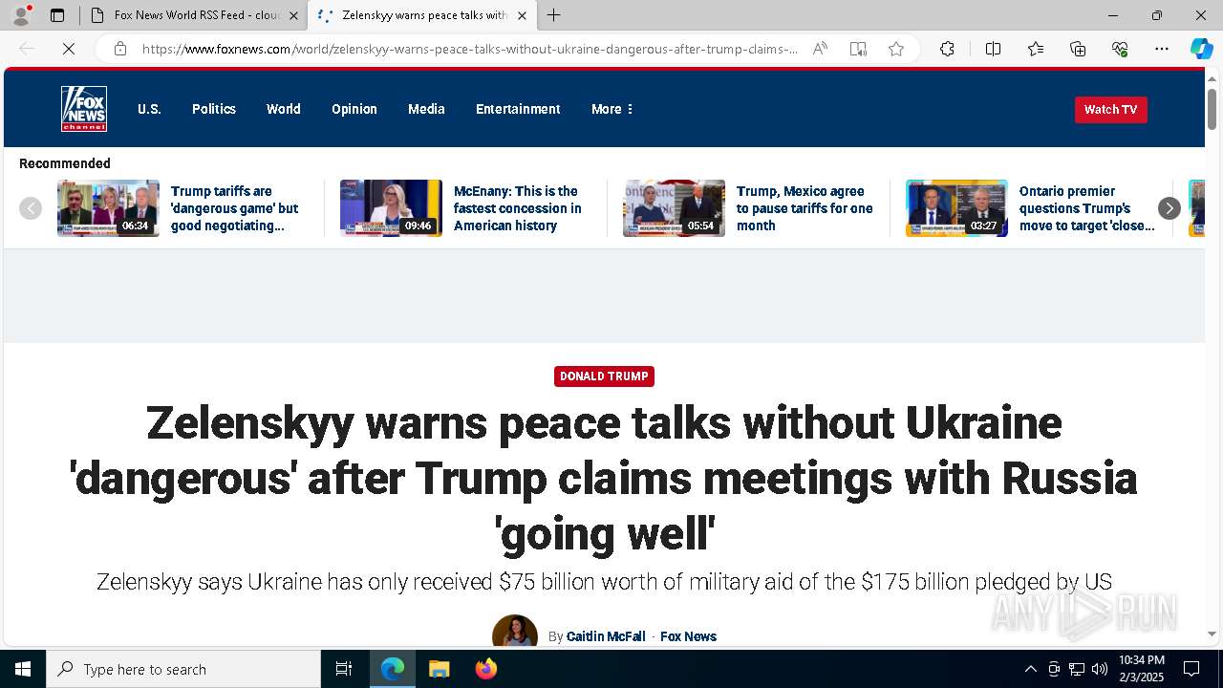Image resolution: width=1223 pixels, height=688 pixels.
Task: Stop page loading with X button
Action: pos(69,49)
